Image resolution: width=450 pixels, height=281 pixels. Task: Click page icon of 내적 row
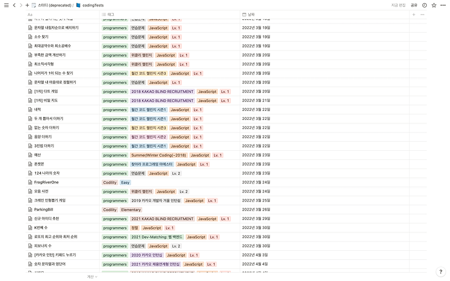coord(30,110)
